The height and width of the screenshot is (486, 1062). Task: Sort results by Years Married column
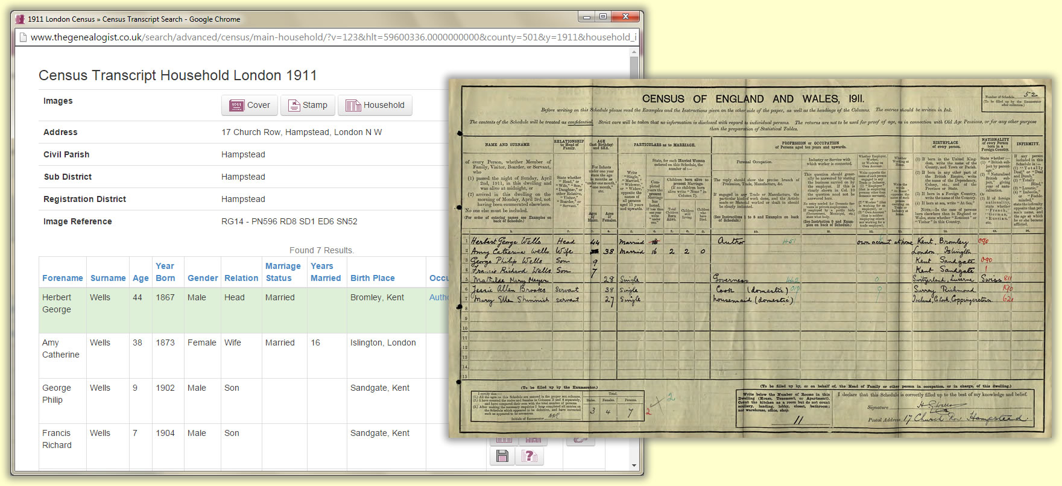coord(326,272)
